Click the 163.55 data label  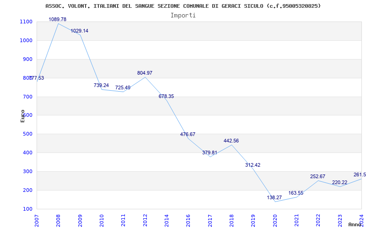pyautogui.click(x=296, y=193)
